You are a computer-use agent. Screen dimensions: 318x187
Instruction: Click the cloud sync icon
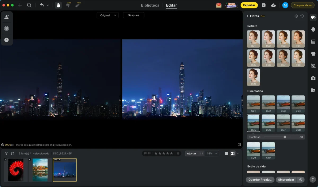tap(273, 5)
